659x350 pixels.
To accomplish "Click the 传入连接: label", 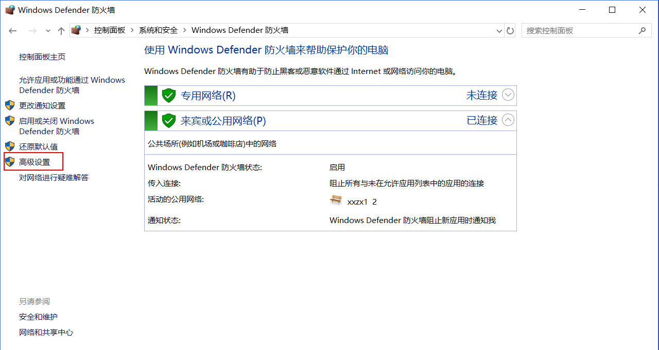I will [x=164, y=183].
